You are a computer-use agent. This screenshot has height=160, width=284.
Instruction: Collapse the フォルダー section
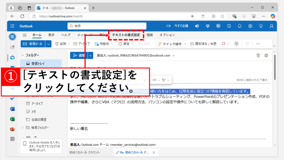pos(22,55)
